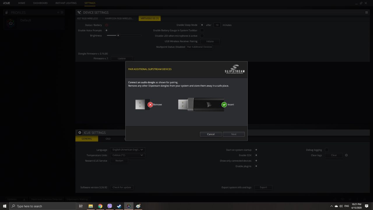Viewport: 373px width, 210px height.
Task: Click the Profiles panel icon
Action: 7,13
